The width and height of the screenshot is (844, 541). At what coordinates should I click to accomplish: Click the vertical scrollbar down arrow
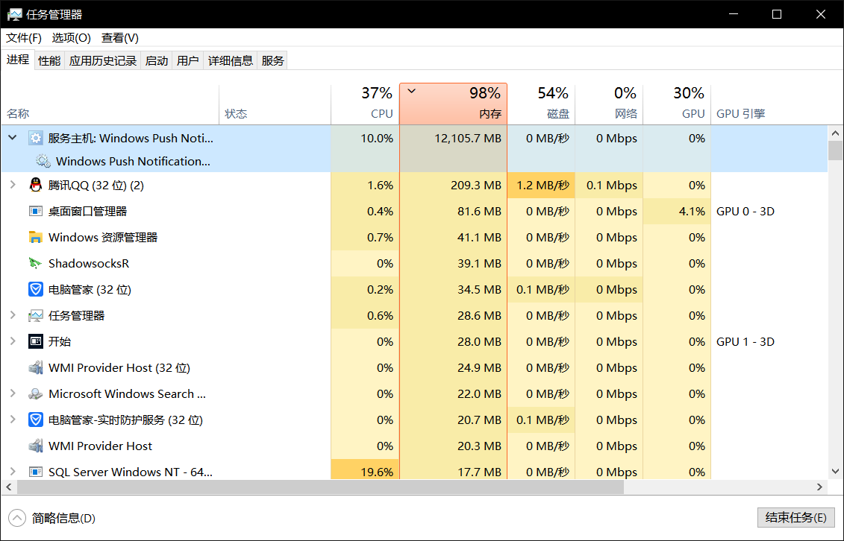point(835,472)
